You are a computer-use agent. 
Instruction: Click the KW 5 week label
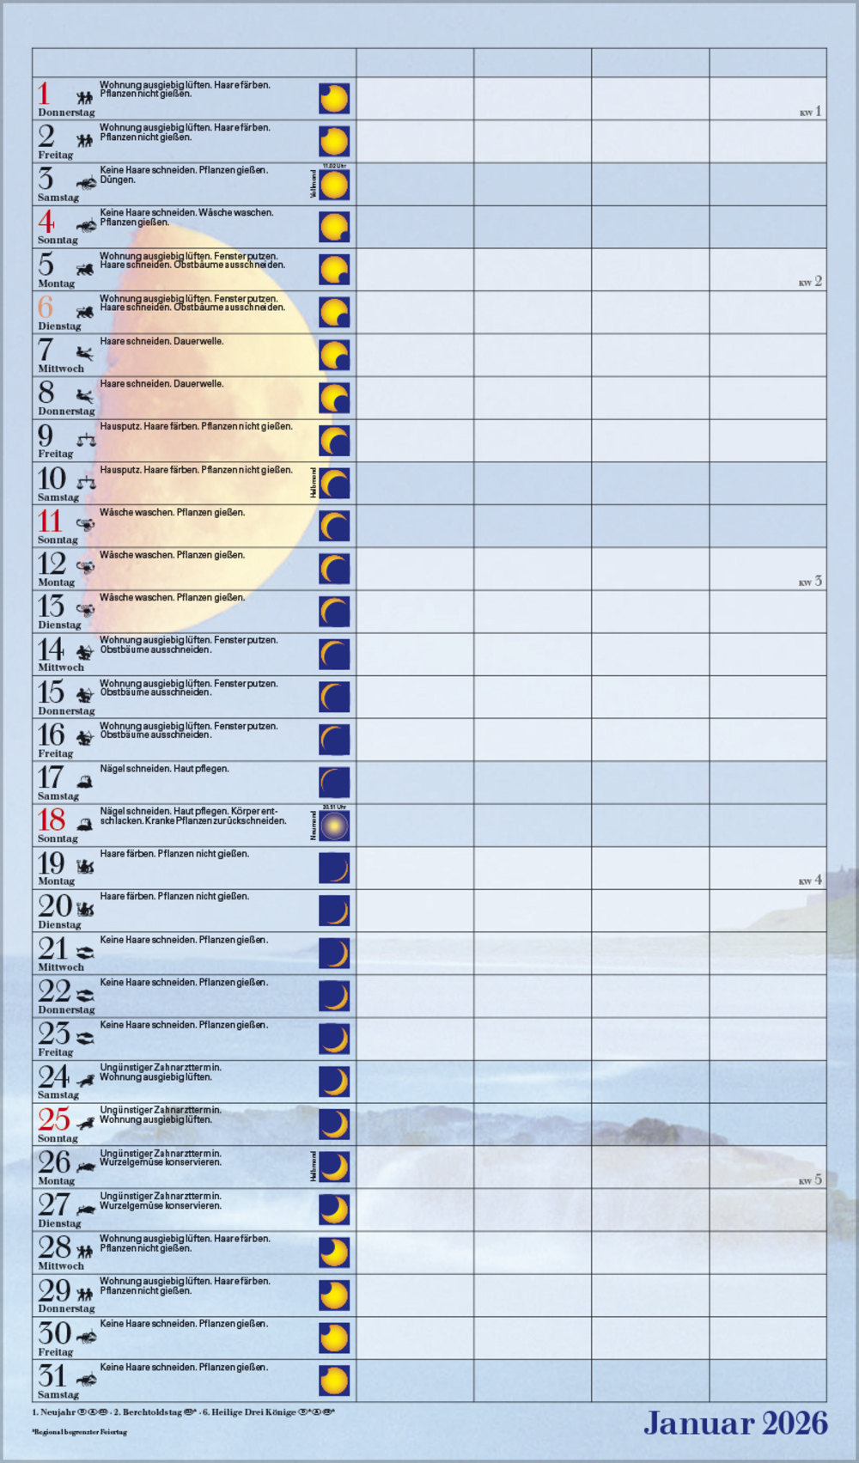tap(810, 1180)
